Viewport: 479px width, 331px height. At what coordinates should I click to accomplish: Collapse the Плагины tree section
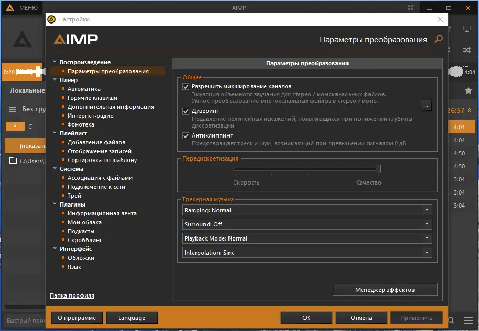[55, 204]
